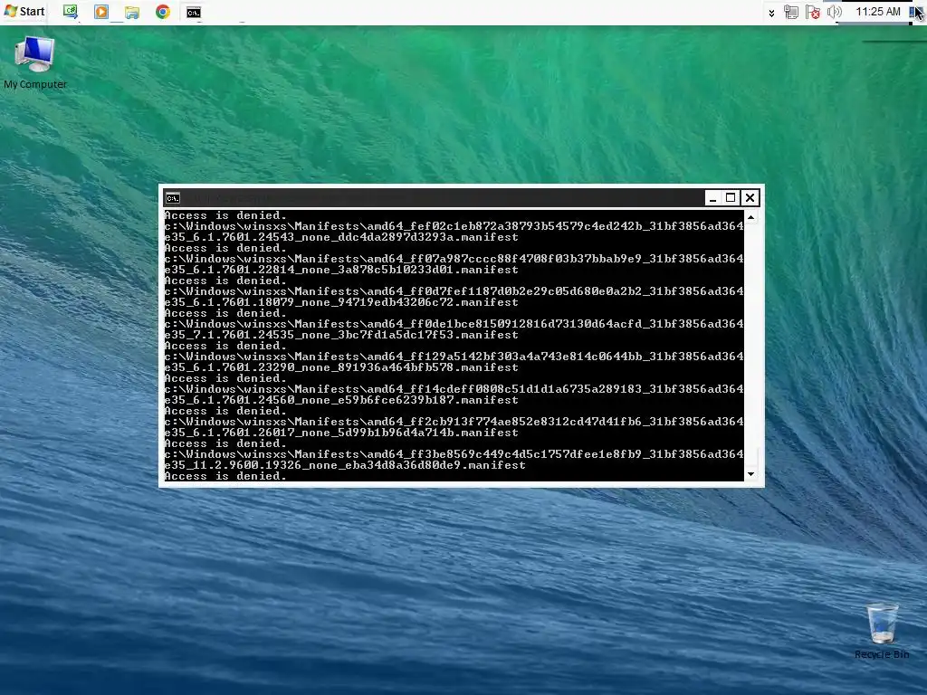Click the console scrollbar down arrow
Image resolution: width=927 pixels, height=695 pixels.
[x=750, y=474]
